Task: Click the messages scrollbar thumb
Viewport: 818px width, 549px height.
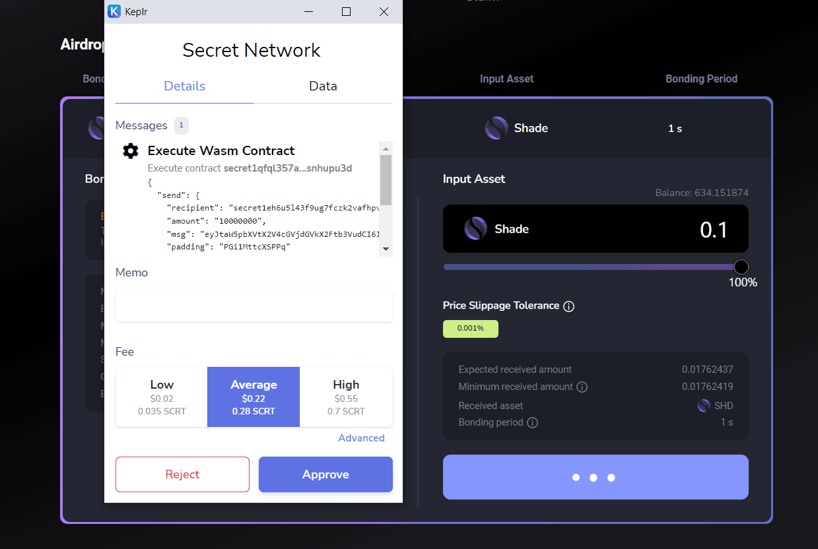Action: [x=386, y=179]
